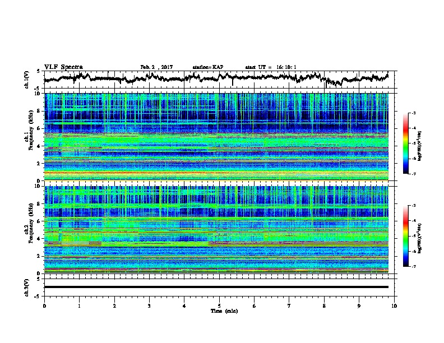Click the upper ch.1 PSD color bar
This screenshot has width=444, height=343.
coord(405,143)
